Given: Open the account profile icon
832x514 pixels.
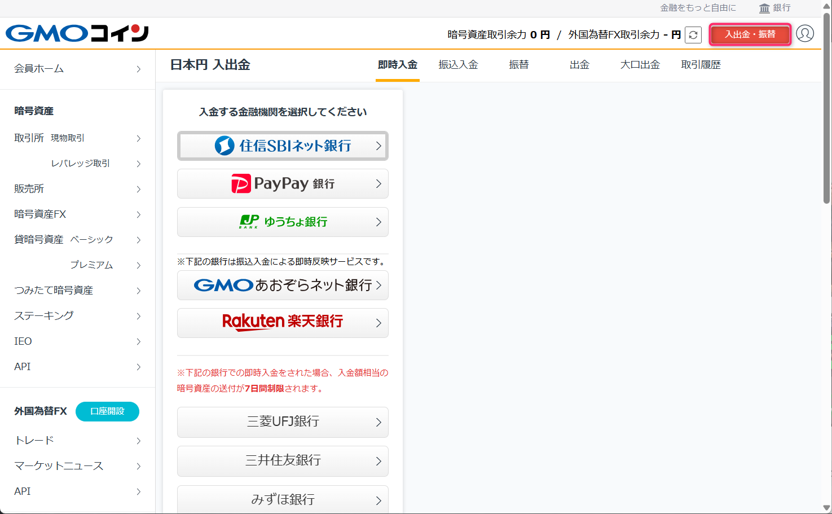Looking at the screenshot, I should pyautogui.click(x=805, y=34).
